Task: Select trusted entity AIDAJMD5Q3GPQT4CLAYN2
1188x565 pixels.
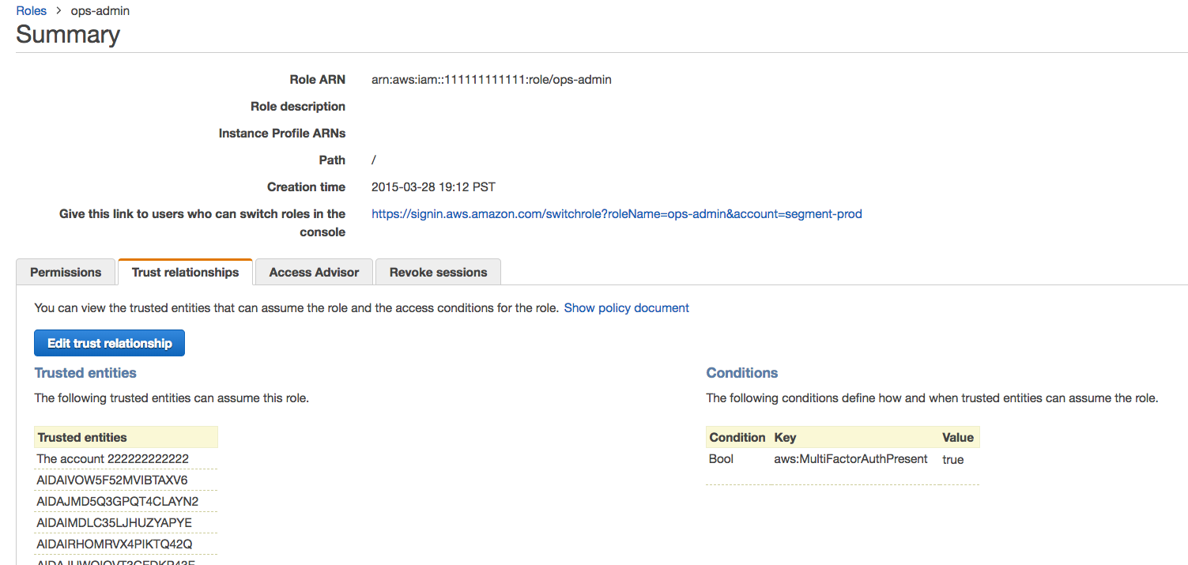Action: click(x=117, y=502)
